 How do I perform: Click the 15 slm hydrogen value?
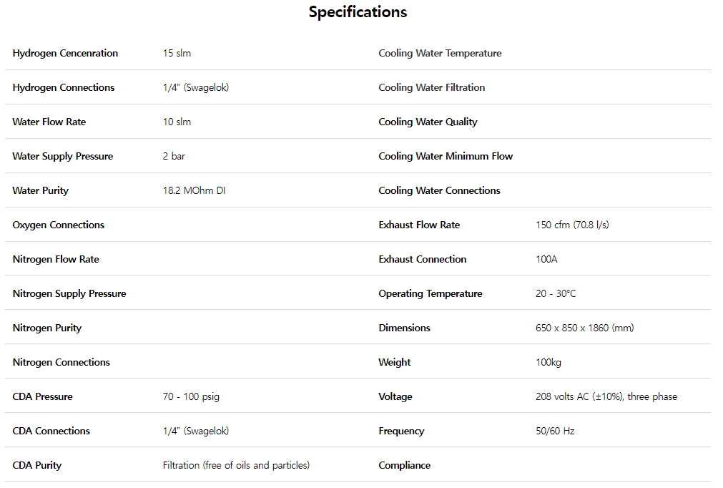pyautogui.click(x=177, y=53)
